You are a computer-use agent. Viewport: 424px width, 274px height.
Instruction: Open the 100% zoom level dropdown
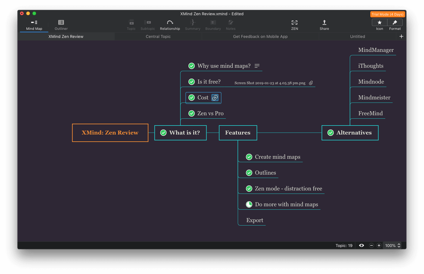(x=393, y=245)
